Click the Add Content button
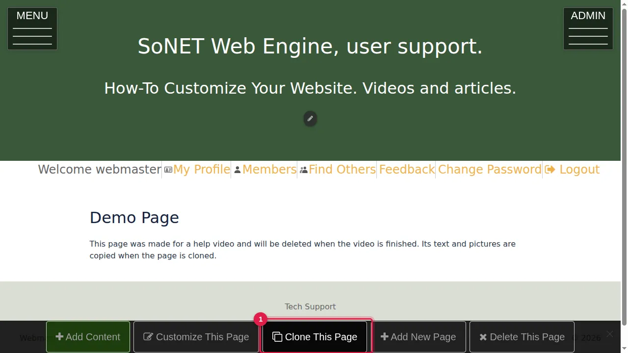The width and height of the screenshot is (628, 353). [88, 337]
